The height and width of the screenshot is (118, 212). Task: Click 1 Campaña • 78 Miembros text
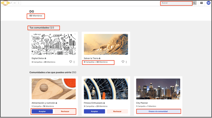coord(43,106)
